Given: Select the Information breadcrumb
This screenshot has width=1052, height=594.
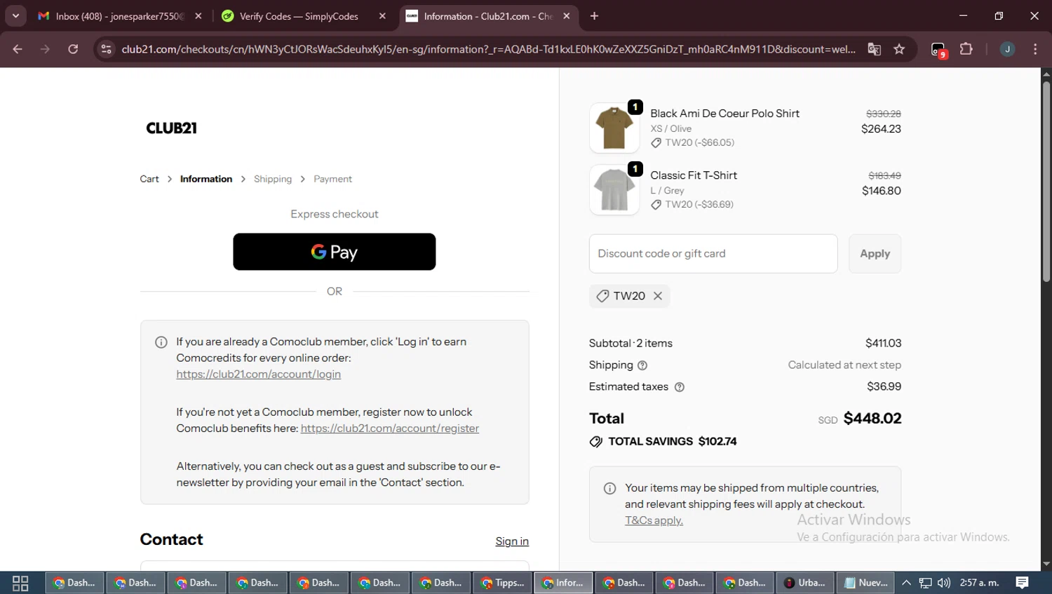Looking at the screenshot, I should click(206, 179).
